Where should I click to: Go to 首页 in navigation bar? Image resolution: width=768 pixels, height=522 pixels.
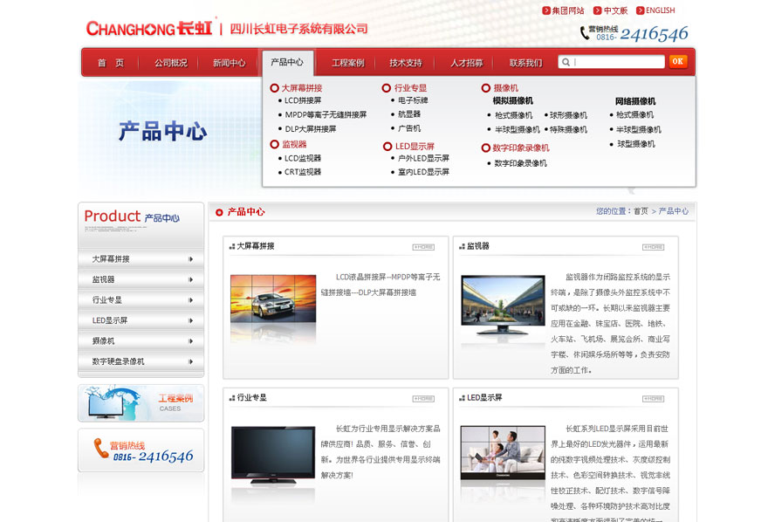(x=111, y=63)
